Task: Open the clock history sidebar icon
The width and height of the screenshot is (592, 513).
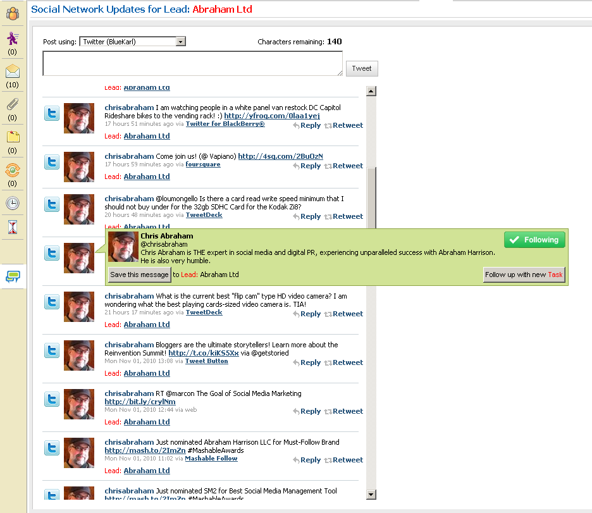Action: click(x=13, y=203)
